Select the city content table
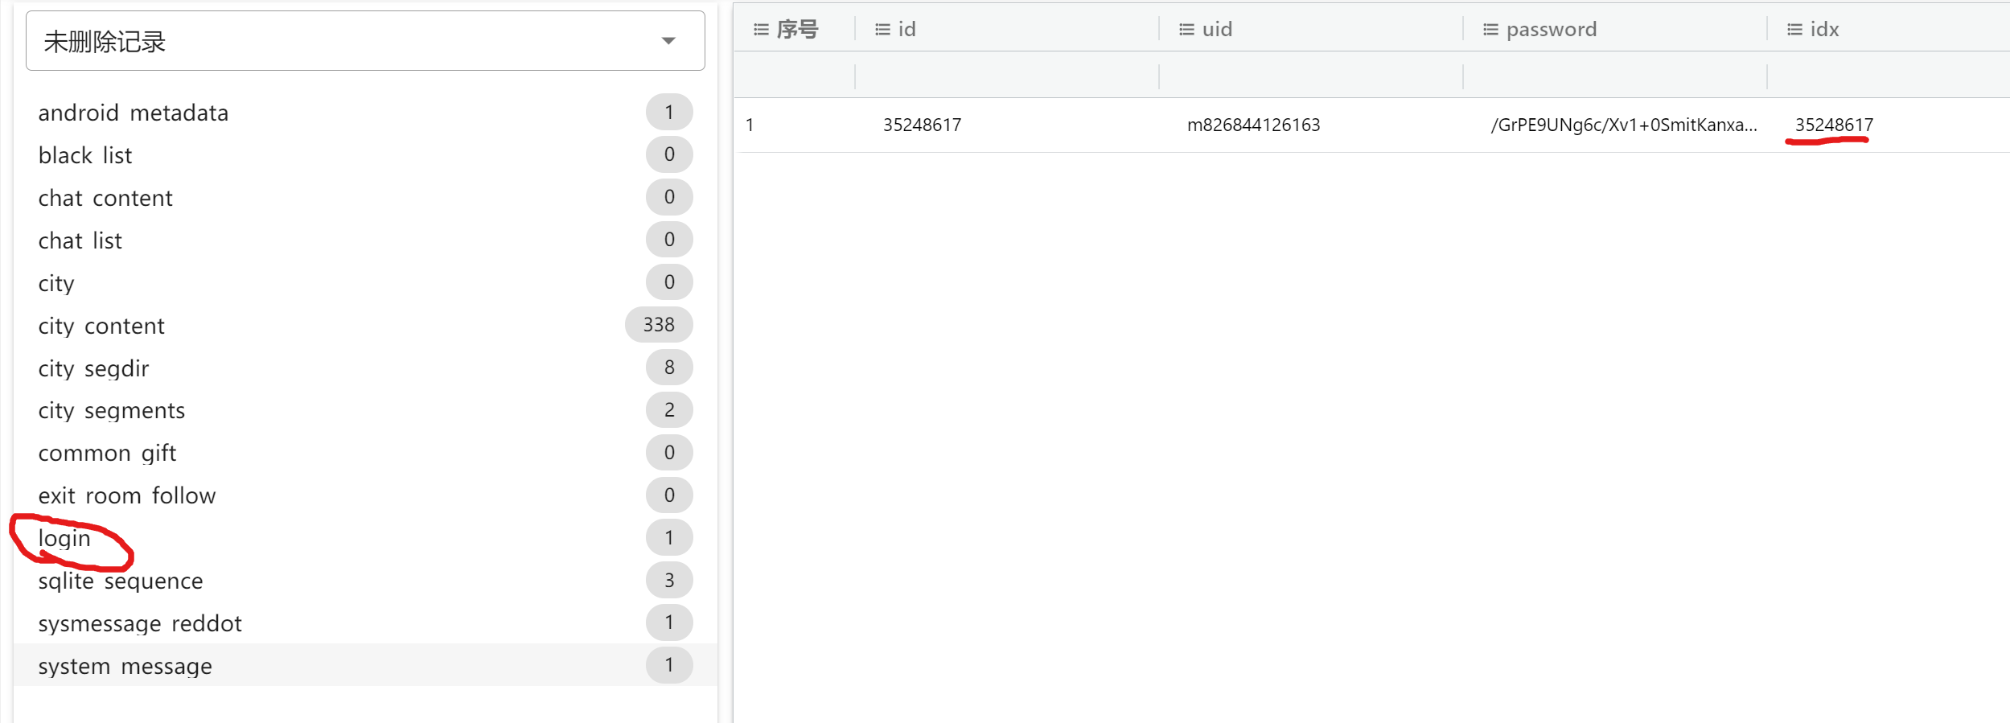Viewport: 2010px width, 723px height. (101, 326)
